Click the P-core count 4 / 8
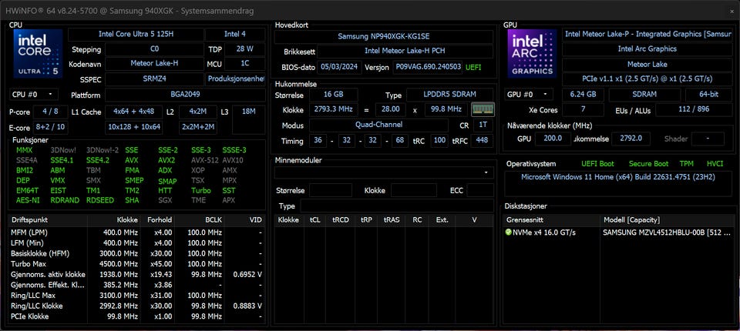740x331 pixels. coord(51,112)
